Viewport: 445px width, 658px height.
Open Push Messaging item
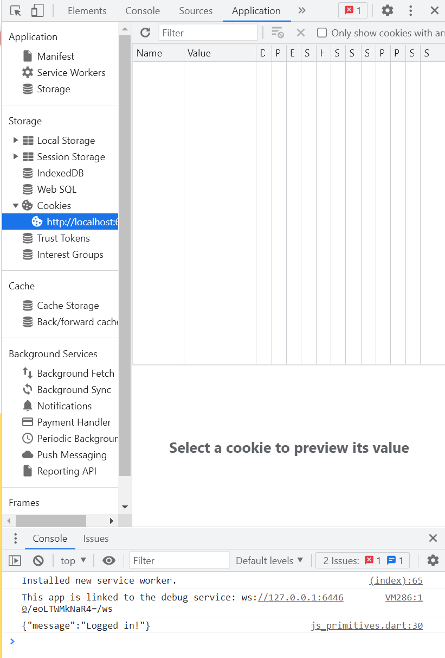[x=65, y=455]
